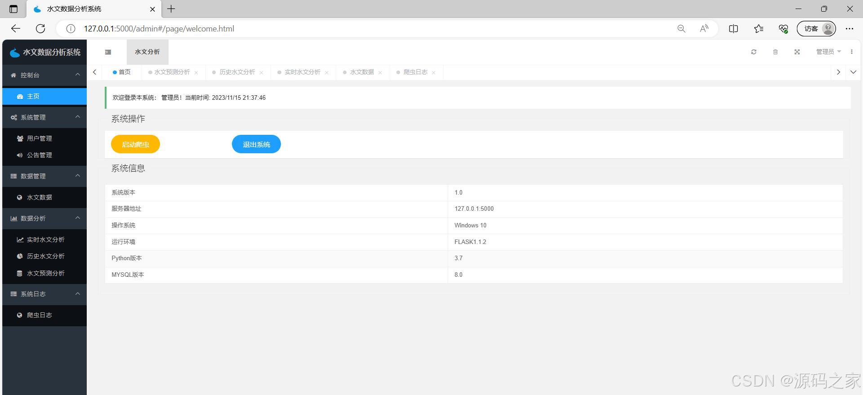Collapse the 系统管理 sidebar group
The width and height of the screenshot is (863, 395).
(44, 117)
